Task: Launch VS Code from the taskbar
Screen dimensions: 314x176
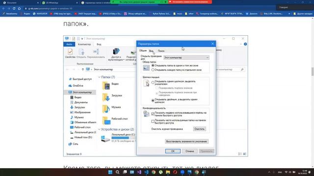Action: pyautogui.click(x=146, y=172)
